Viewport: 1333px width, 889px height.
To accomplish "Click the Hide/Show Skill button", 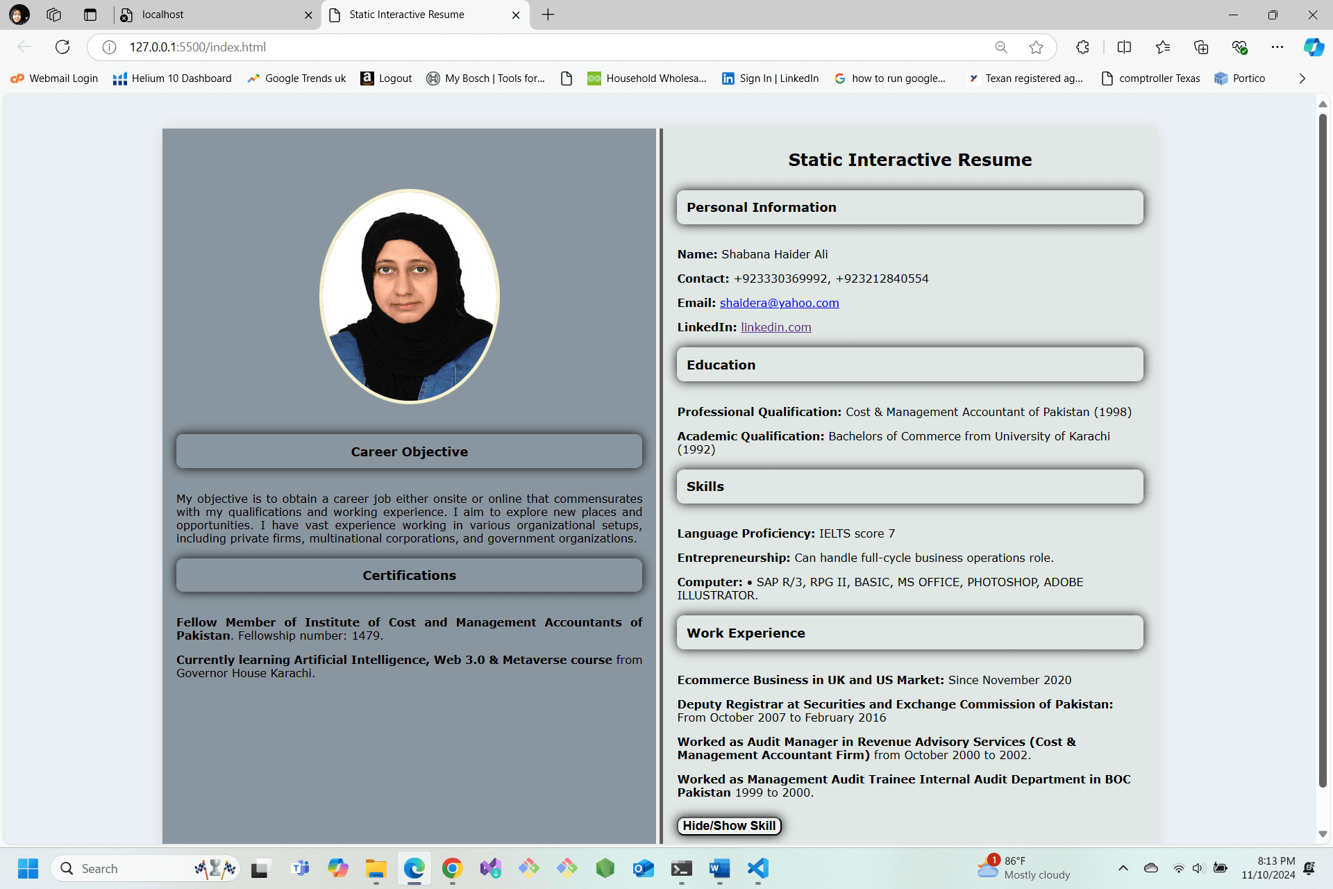I will point(729,826).
